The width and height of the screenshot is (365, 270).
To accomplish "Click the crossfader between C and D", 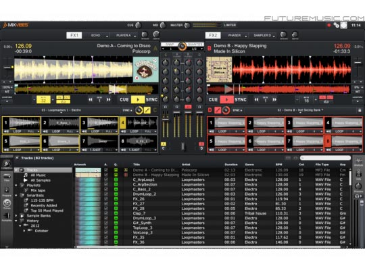I will (x=183, y=146).
